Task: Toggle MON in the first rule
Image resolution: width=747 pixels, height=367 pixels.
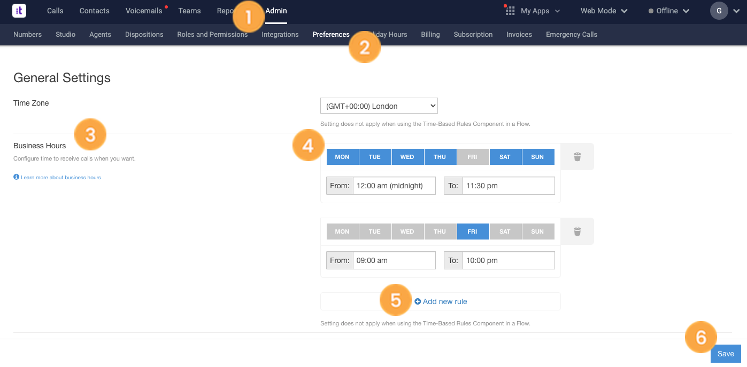Action: click(342, 157)
